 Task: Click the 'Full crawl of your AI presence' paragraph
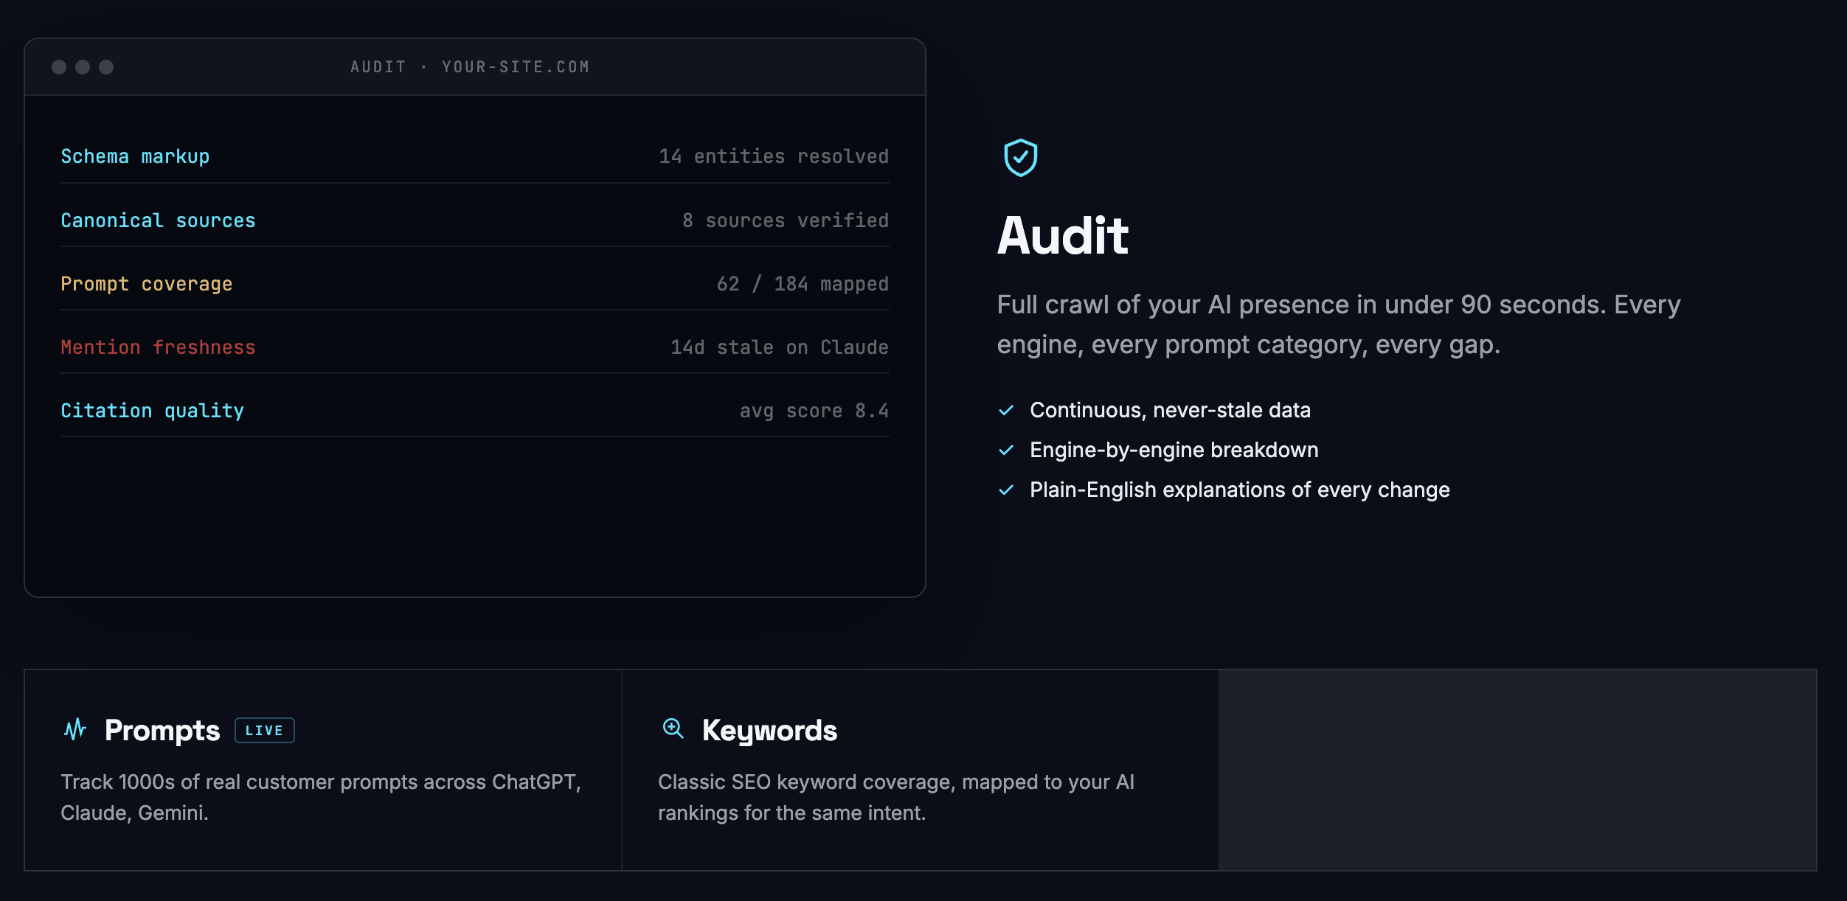(1339, 324)
